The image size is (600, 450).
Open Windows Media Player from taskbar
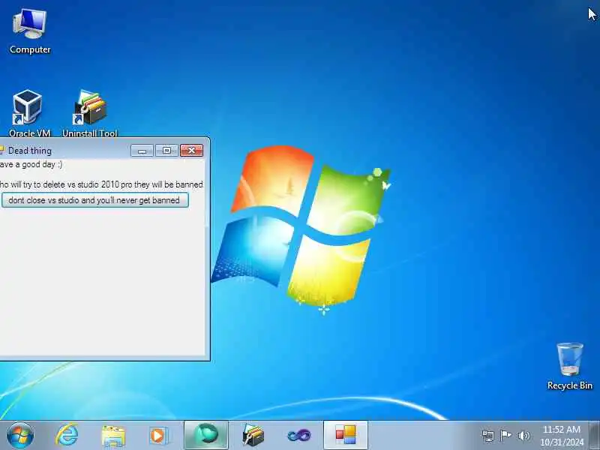[x=158, y=436]
